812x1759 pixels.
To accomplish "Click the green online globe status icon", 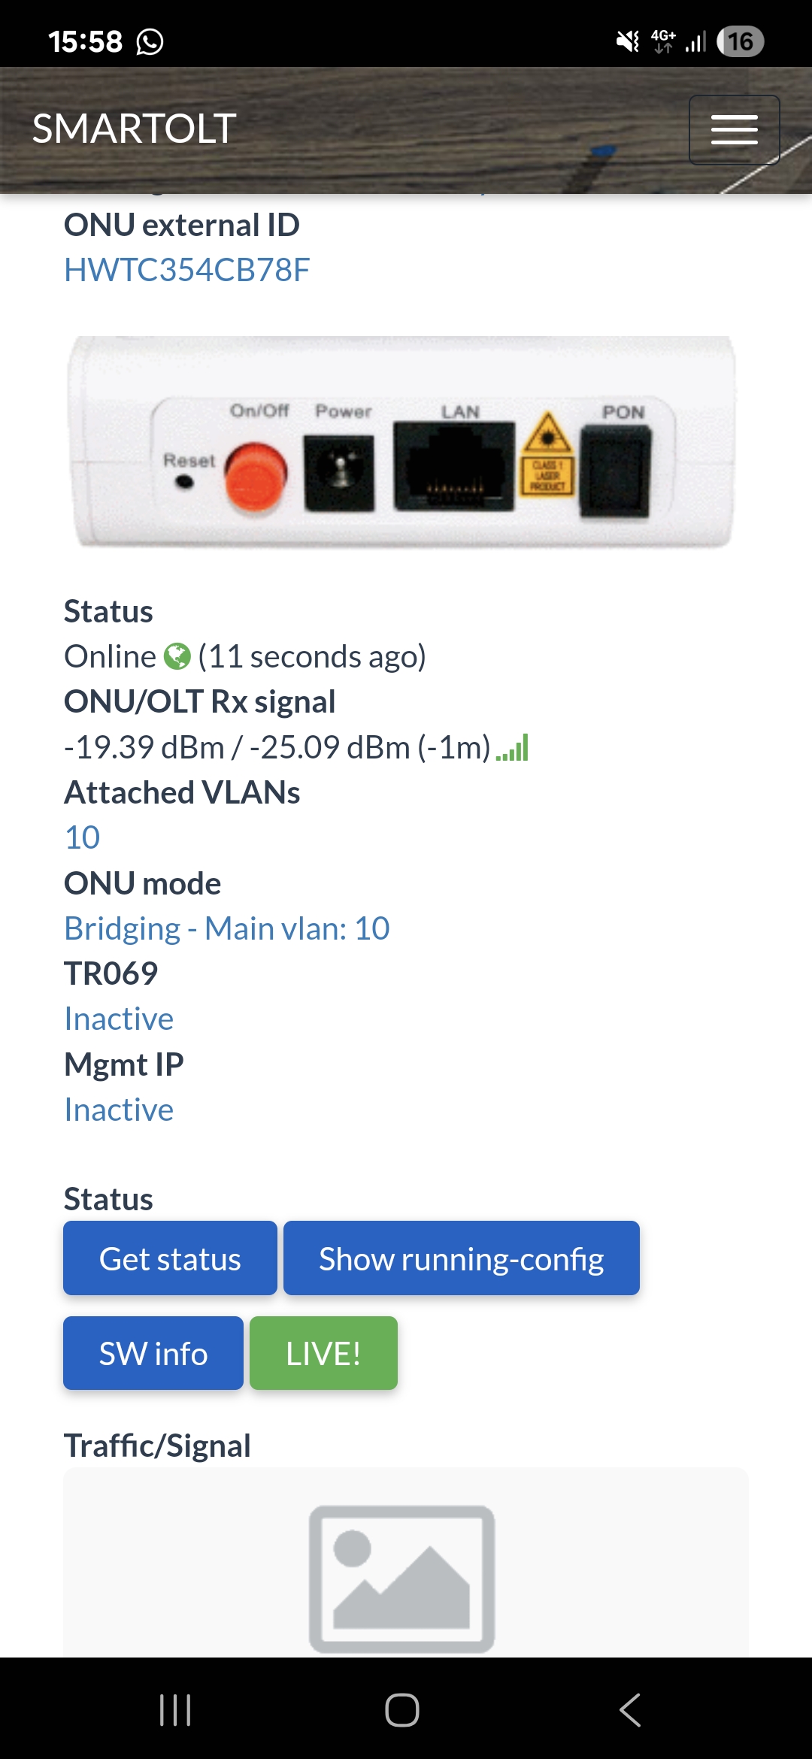I will click(x=177, y=656).
